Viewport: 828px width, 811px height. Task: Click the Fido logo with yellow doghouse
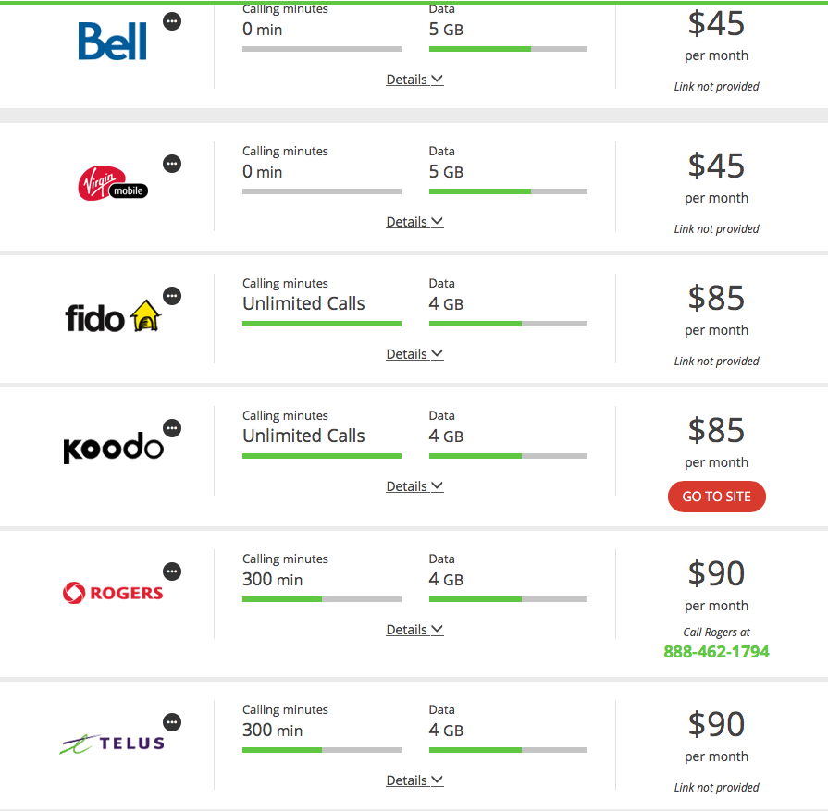click(113, 317)
